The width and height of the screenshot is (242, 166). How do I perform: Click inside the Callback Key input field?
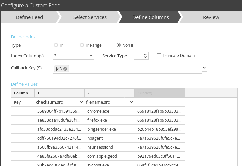click(133, 68)
